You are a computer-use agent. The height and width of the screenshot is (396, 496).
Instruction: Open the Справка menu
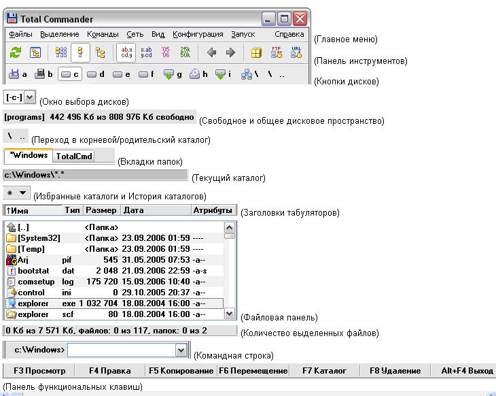coord(289,34)
